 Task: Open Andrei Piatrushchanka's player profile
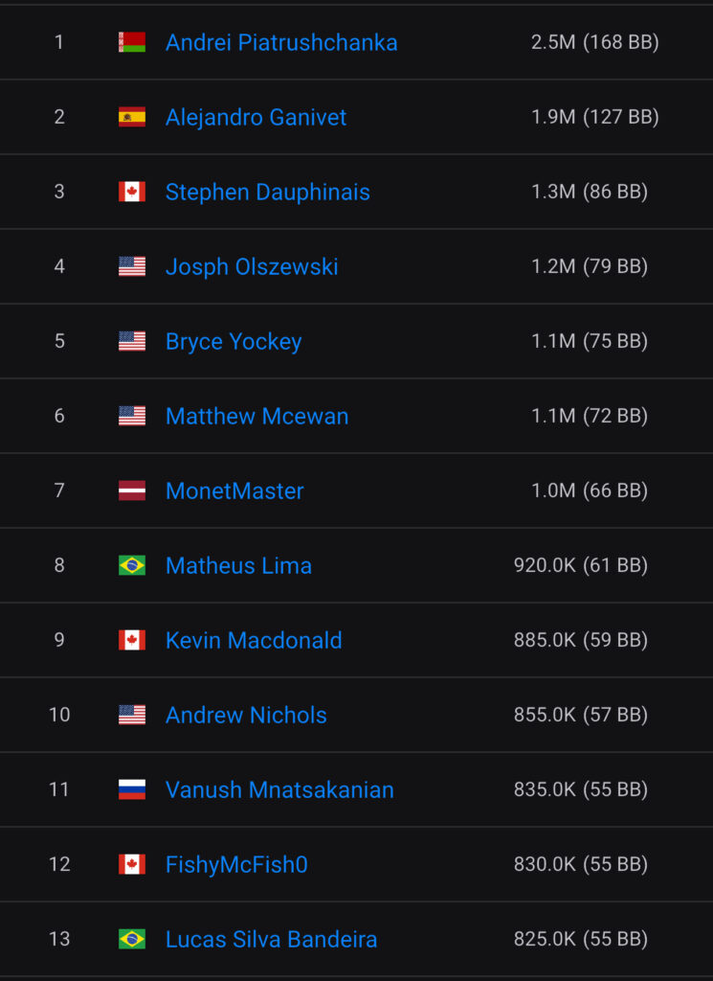coord(281,42)
